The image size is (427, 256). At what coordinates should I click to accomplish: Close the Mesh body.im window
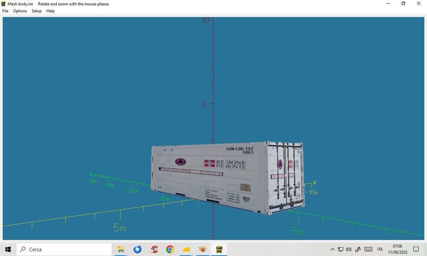click(418, 3)
